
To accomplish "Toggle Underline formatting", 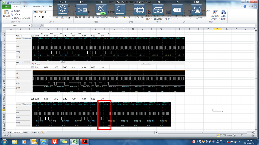I will (x=43, y=17).
